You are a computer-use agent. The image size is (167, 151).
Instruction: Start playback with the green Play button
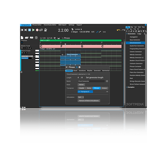point(33,30)
